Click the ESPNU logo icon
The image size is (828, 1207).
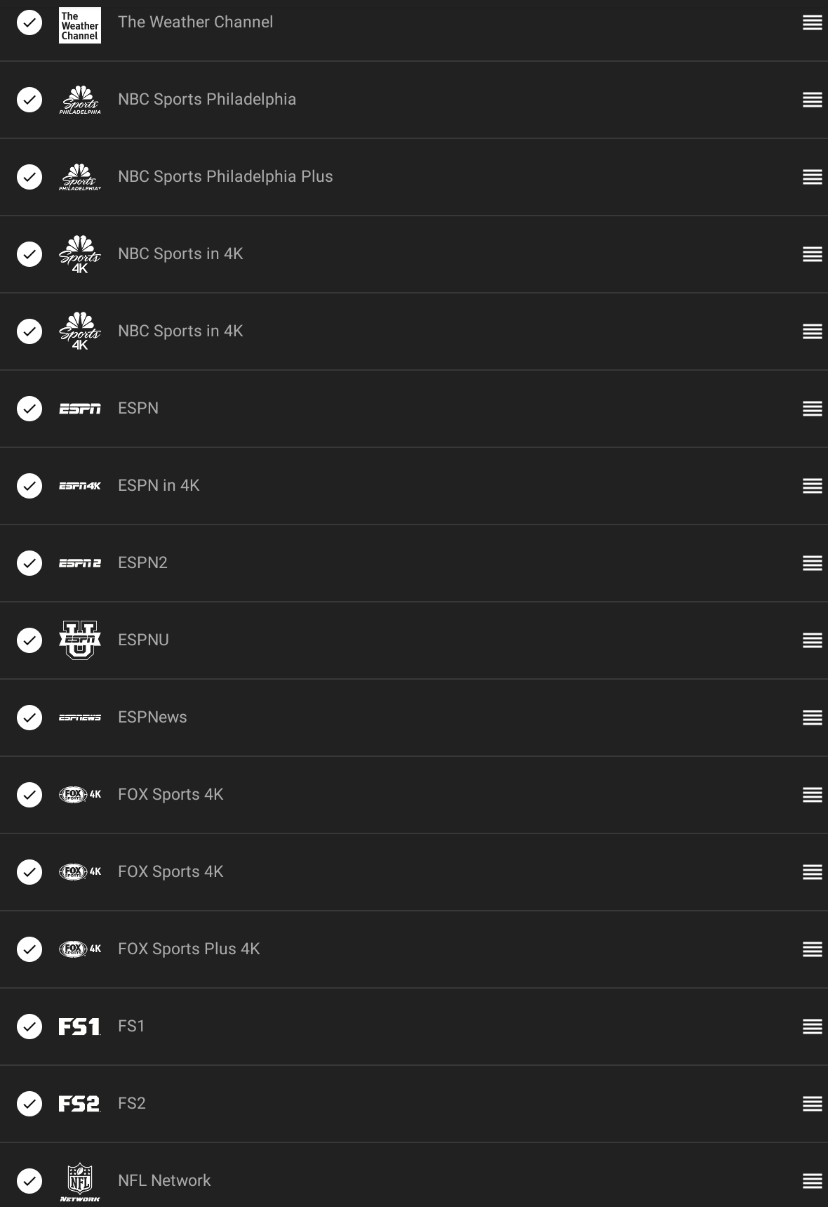tap(79, 640)
